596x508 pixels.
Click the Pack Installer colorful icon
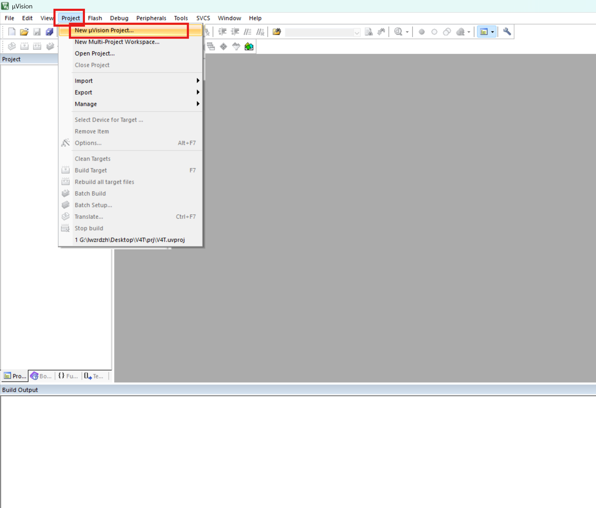pyautogui.click(x=249, y=46)
